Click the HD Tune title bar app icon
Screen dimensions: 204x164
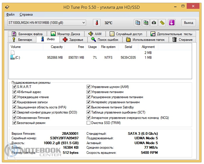pyautogui.click(x=7, y=7)
